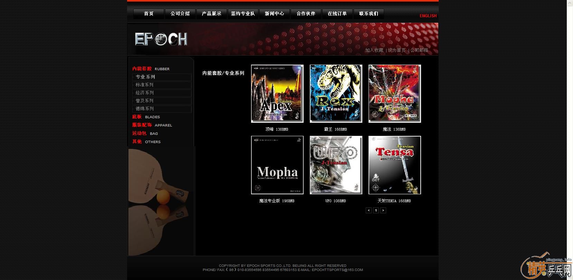Click the 顶峰 138RMB caption
Image resolution: width=573 pixels, height=280 pixels.
pyautogui.click(x=277, y=129)
